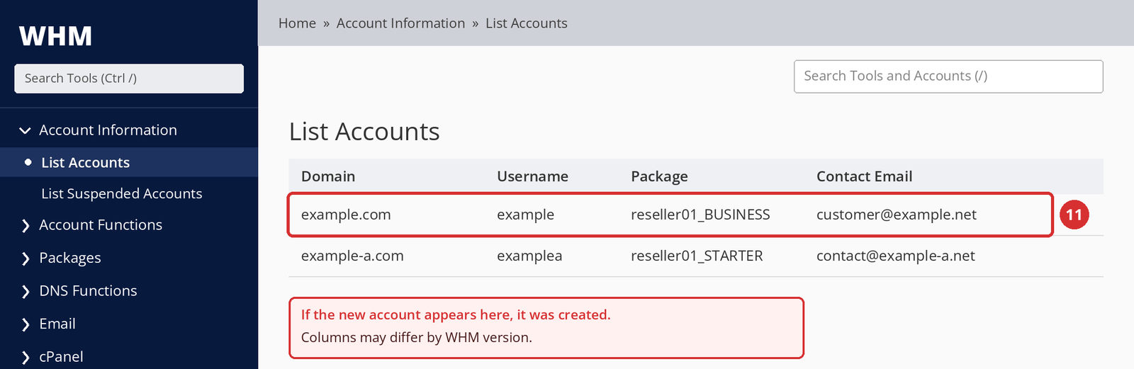Expand the cPanel chevron
Image resolution: width=1134 pixels, height=369 pixels.
tap(26, 358)
